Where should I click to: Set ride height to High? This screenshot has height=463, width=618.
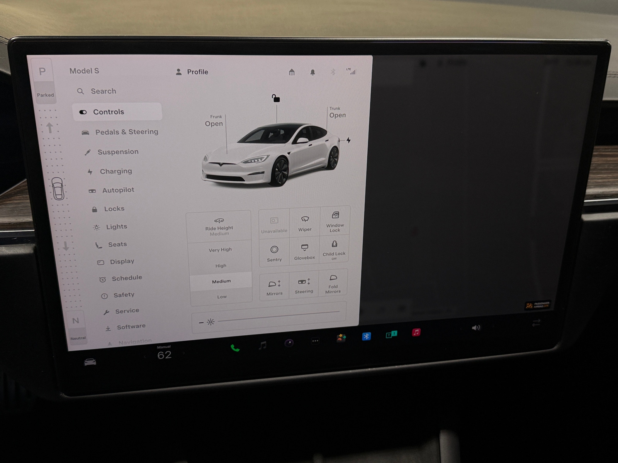pyautogui.click(x=221, y=266)
